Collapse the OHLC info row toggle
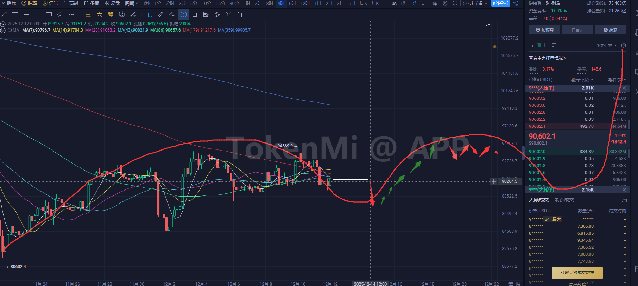Screen dimensions: 638x286 (3, 24)
